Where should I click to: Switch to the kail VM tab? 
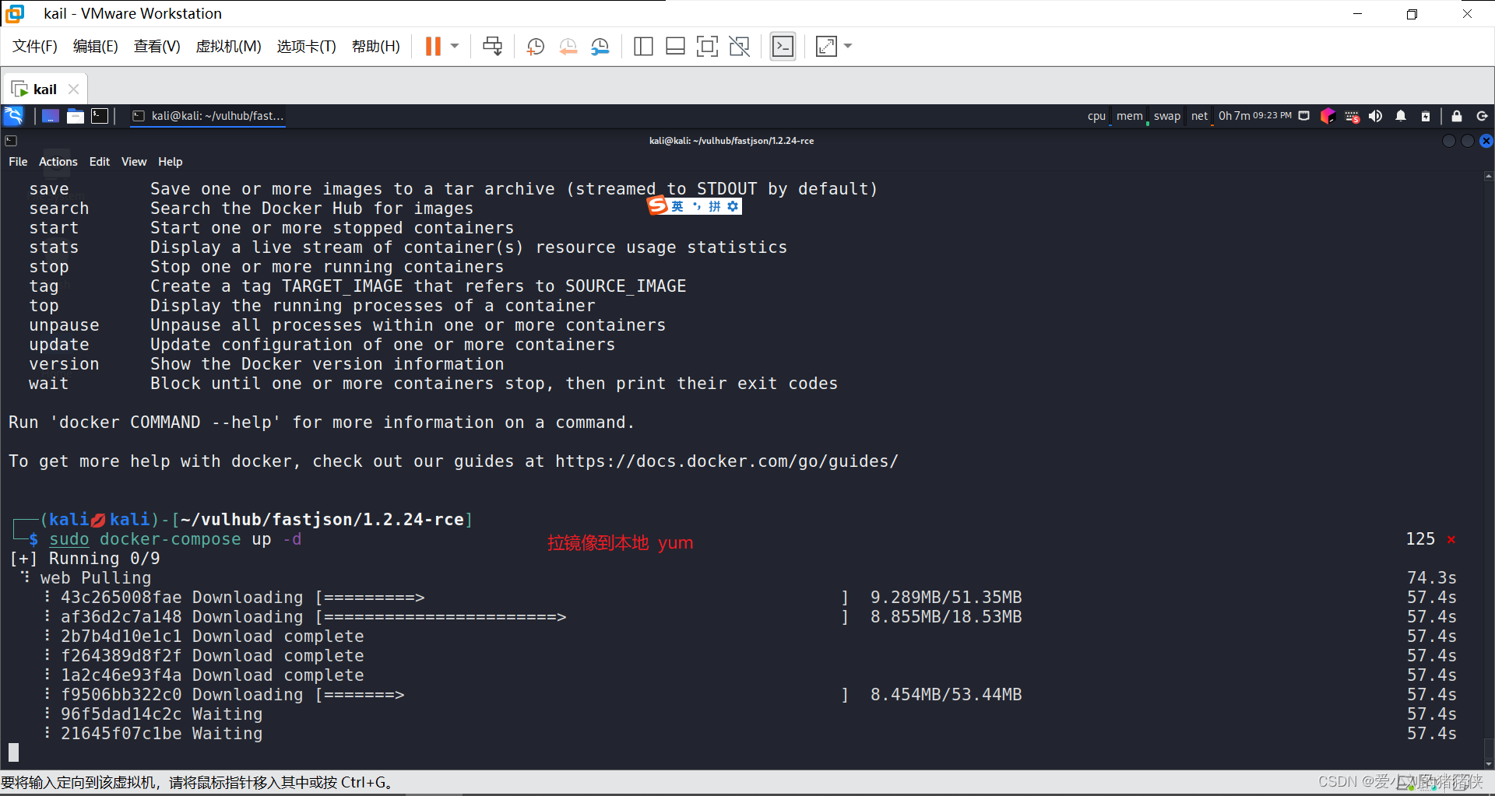(x=44, y=89)
